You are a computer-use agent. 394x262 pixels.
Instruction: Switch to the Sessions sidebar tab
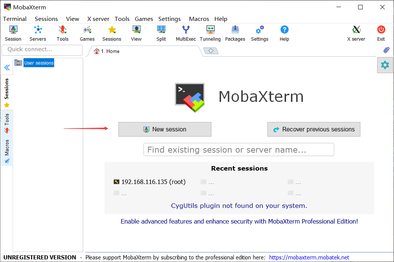[7, 93]
